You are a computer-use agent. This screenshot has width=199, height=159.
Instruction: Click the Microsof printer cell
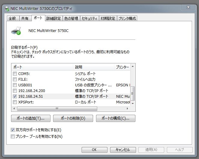coord(123,102)
